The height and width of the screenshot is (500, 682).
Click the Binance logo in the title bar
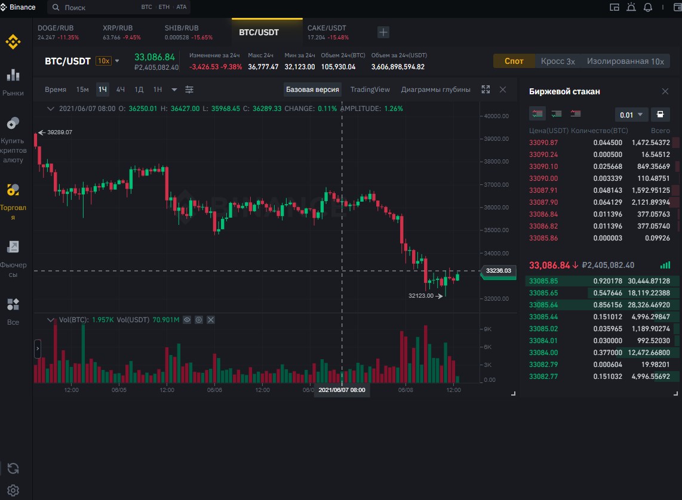pos(19,7)
